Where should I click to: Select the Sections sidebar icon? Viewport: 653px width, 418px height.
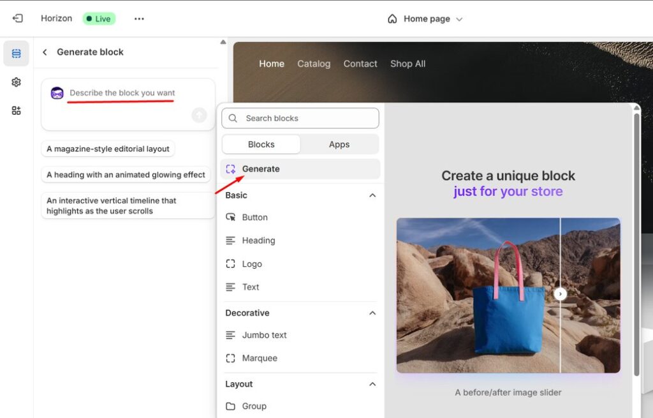click(17, 54)
